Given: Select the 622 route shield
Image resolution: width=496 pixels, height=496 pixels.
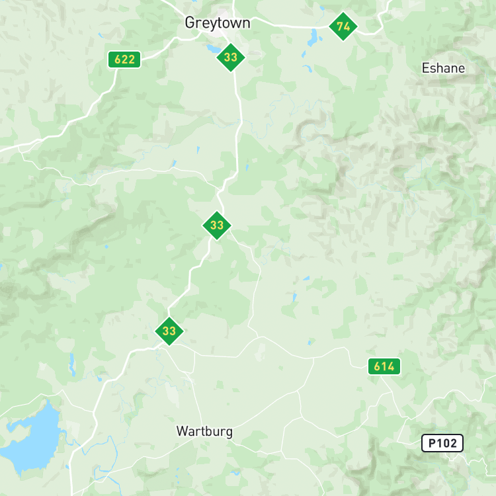Looking at the screenshot, I should pyautogui.click(x=124, y=60).
